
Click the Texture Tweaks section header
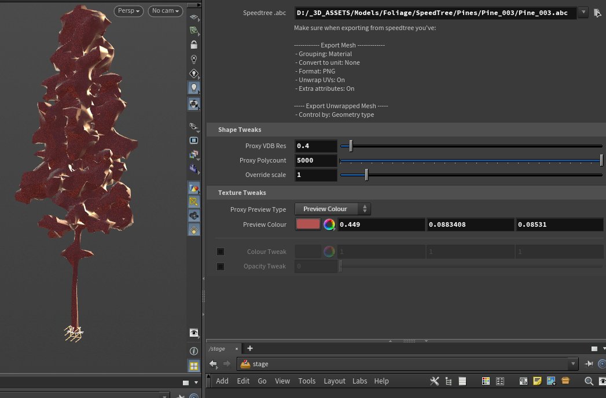[x=406, y=193]
